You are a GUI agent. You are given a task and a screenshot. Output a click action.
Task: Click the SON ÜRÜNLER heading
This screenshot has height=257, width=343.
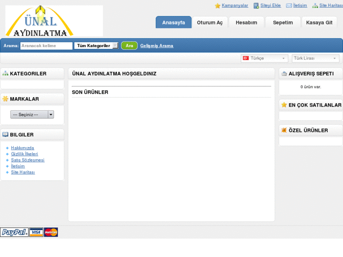[x=90, y=92]
